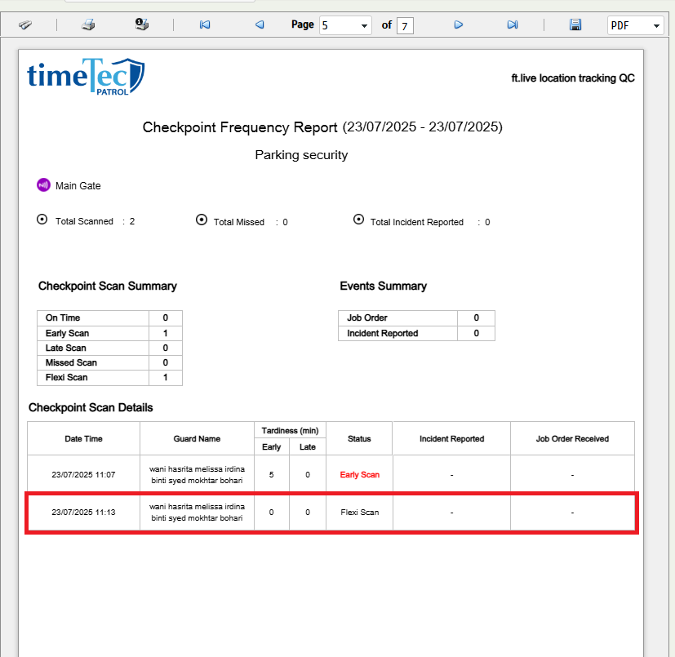The width and height of the screenshot is (675, 657).
Task: Click the Job Order Received column header
Action: [x=572, y=439]
